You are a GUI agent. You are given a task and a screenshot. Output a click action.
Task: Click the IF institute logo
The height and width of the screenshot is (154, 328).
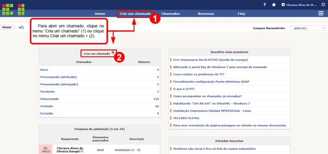point(13,9)
